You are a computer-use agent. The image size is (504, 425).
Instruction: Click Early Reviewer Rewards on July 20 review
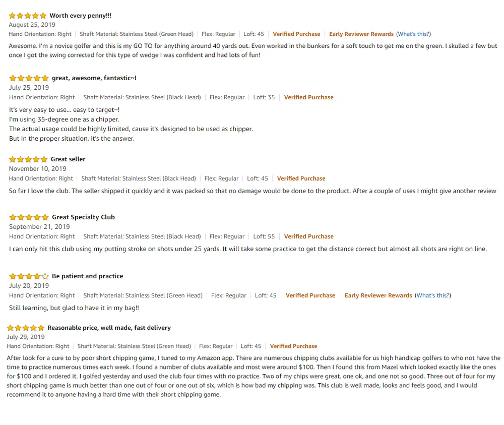[379, 295]
